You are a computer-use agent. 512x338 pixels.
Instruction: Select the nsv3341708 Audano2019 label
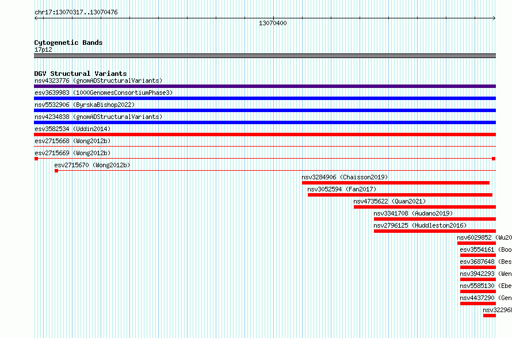pyautogui.click(x=413, y=213)
